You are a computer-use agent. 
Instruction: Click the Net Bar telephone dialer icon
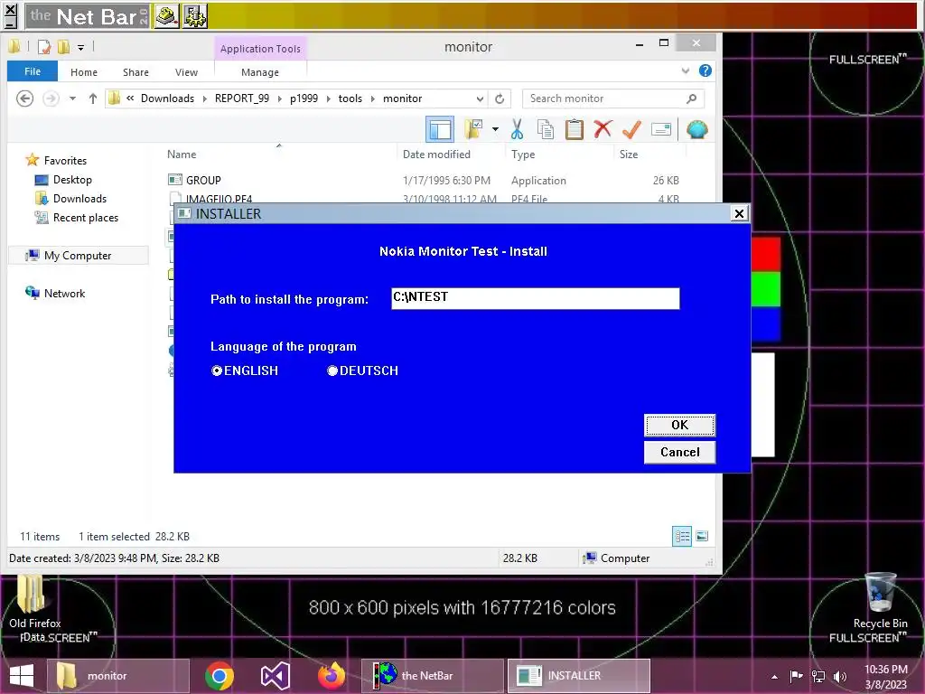coord(167,16)
